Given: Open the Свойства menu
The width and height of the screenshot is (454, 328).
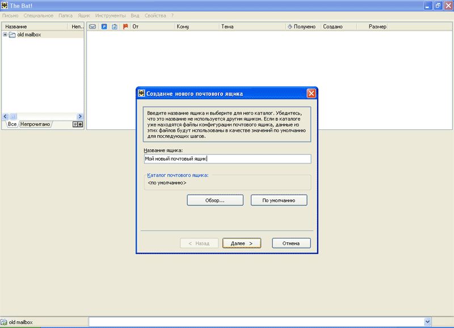Looking at the screenshot, I should pos(155,16).
